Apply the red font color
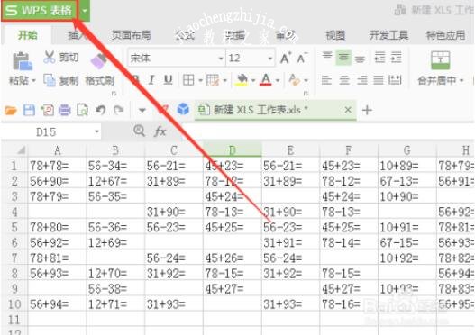The image size is (475, 335). [x=266, y=80]
